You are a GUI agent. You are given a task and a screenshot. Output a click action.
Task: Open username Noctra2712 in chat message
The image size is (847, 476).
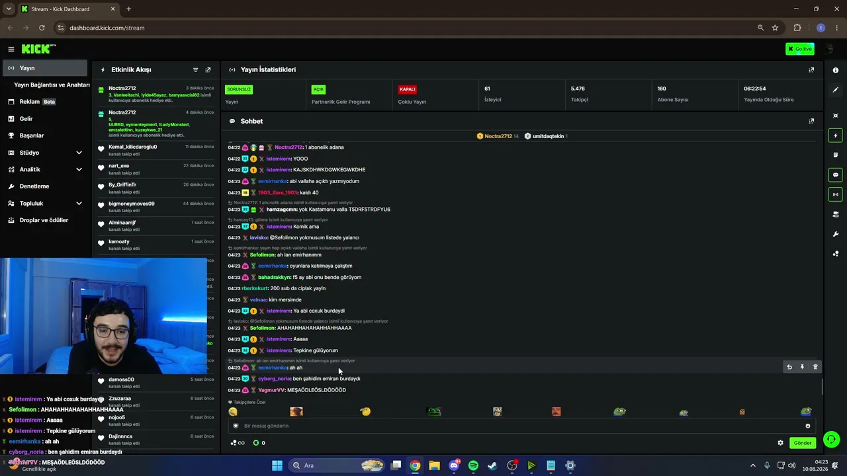[289, 147]
